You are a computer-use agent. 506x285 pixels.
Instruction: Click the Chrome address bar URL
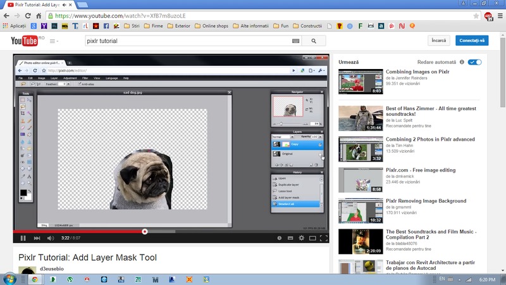pyautogui.click(x=120, y=16)
